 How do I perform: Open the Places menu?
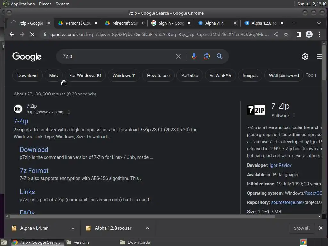coord(45,4)
